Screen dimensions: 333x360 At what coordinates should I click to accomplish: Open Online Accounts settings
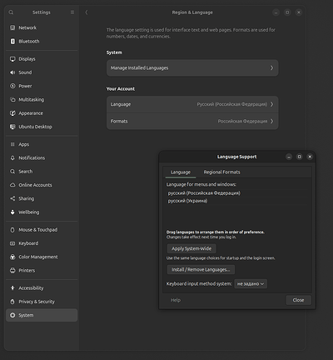point(42,185)
